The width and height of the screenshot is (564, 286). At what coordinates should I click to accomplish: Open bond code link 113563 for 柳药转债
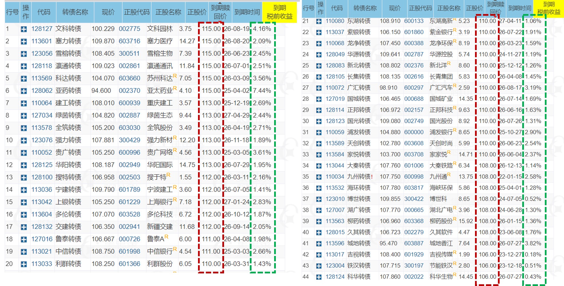pyautogui.click(x=335, y=221)
